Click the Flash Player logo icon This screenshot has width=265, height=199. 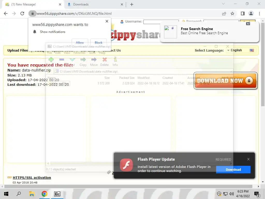[126, 165]
